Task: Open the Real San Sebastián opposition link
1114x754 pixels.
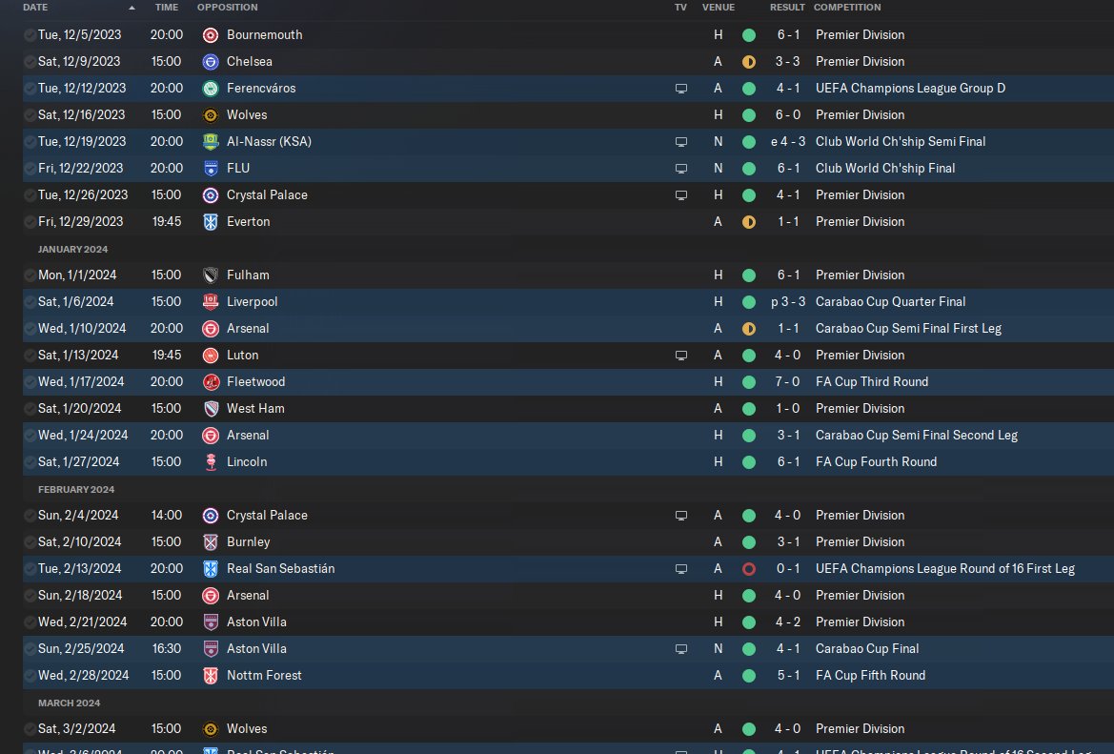Action: coord(280,568)
